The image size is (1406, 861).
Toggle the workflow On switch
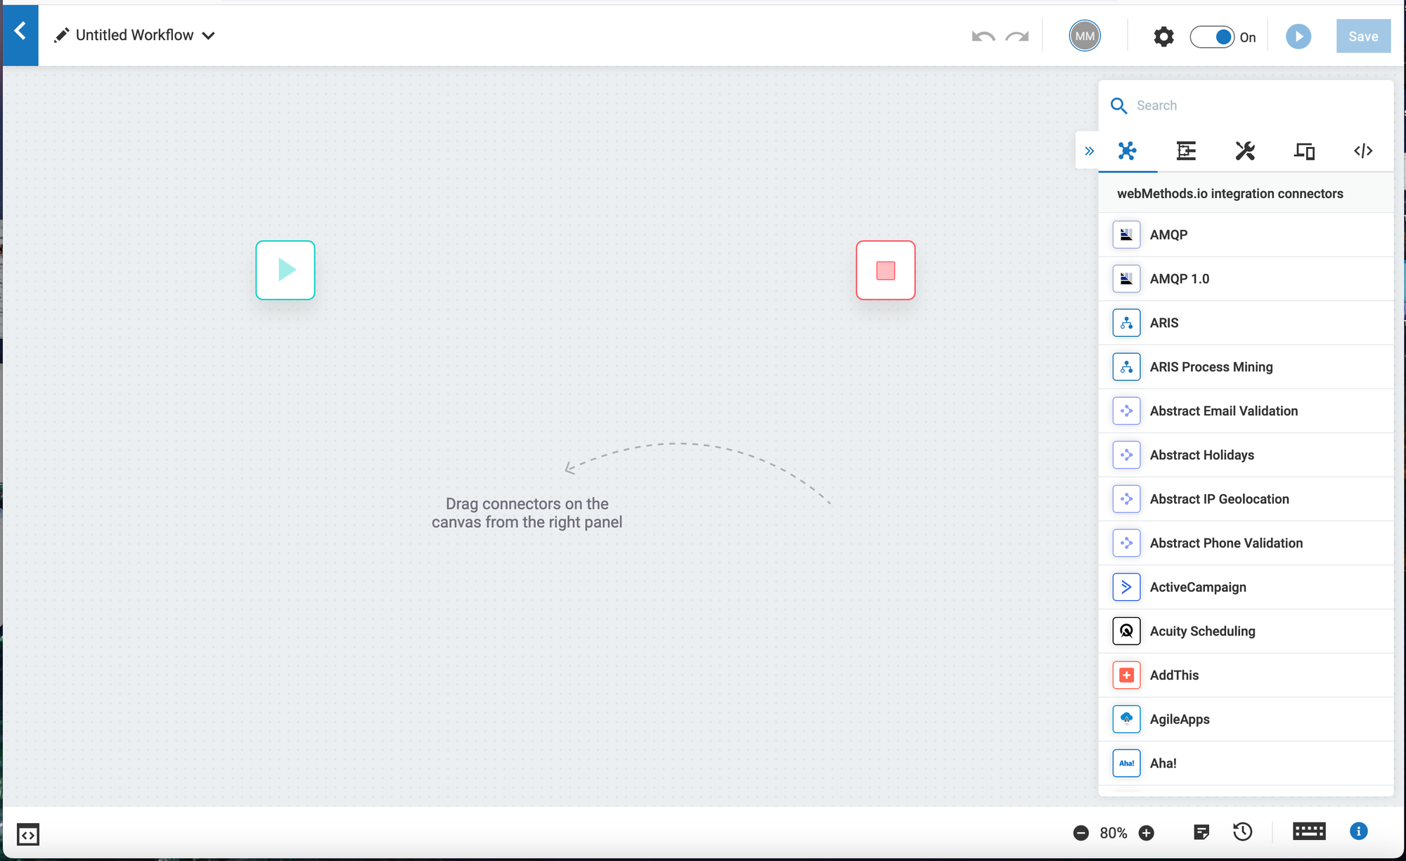pyautogui.click(x=1212, y=37)
